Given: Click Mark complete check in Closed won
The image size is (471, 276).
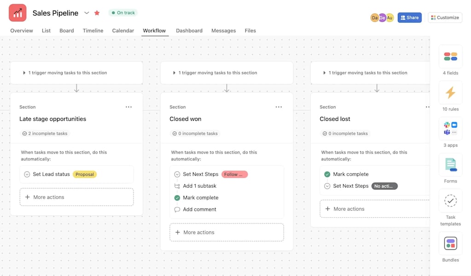Looking at the screenshot, I should [177, 198].
